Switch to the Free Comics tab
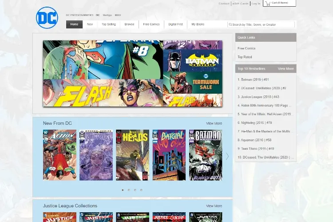The height and width of the screenshot is (222, 333). 151,24
